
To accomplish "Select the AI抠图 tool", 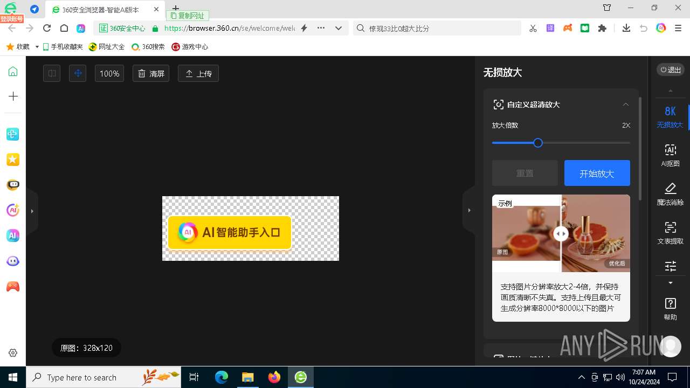I will (670, 155).
